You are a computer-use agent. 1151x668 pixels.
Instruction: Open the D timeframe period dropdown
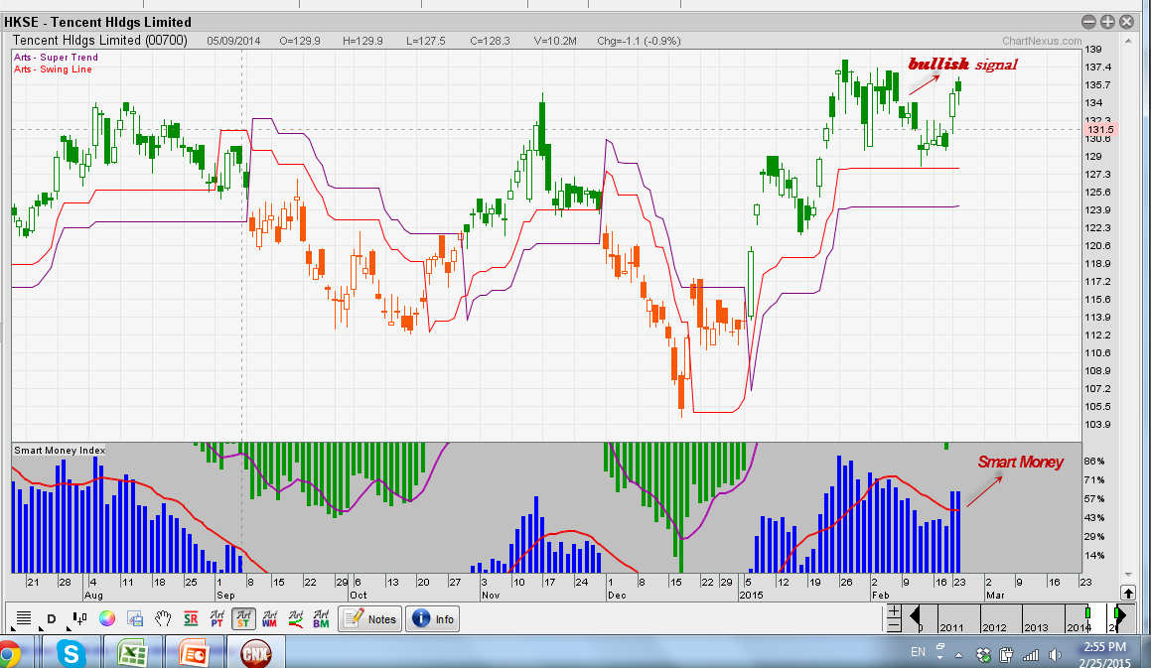coord(52,618)
